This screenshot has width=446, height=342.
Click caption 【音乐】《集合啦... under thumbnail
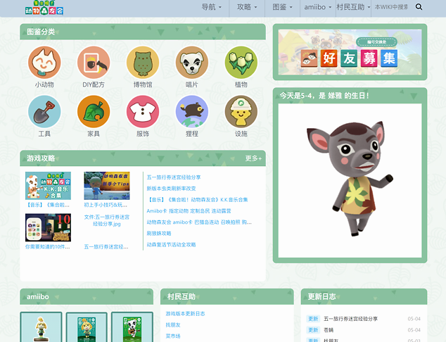pyautogui.click(x=48, y=205)
